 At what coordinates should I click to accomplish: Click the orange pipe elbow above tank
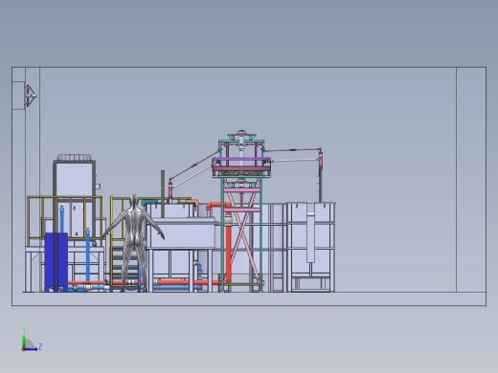[x=192, y=202]
